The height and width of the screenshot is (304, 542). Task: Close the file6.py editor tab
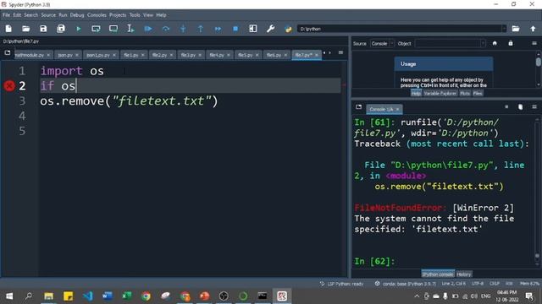285,55
